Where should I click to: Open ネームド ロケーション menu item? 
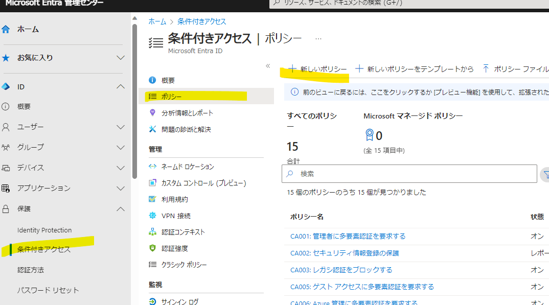pos(187,167)
